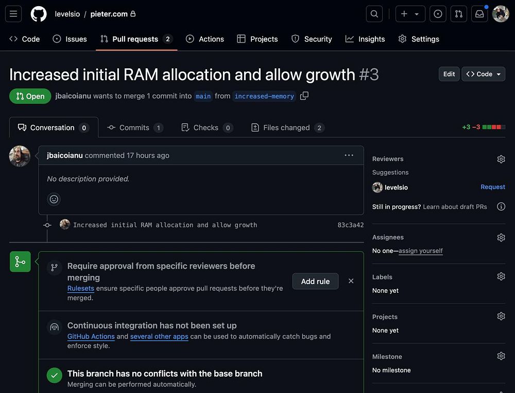Open the create new plus dropdown
Viewport: 515px width, 393px height.
tap(410, 14)
